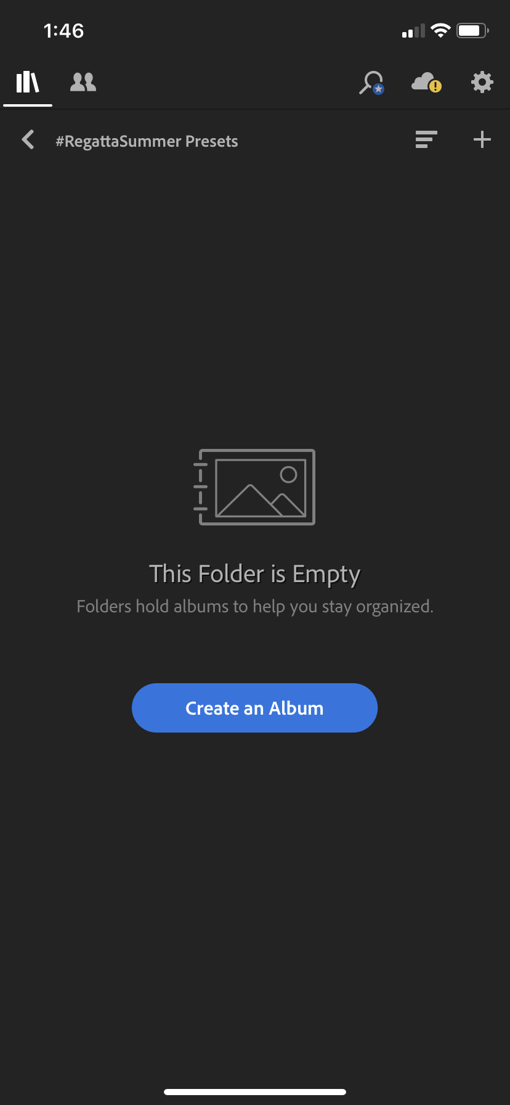The height and width of the screenshot is (1105, 510).
Task: Tap the Folders hold albums description text
Action: click(255, 606)
